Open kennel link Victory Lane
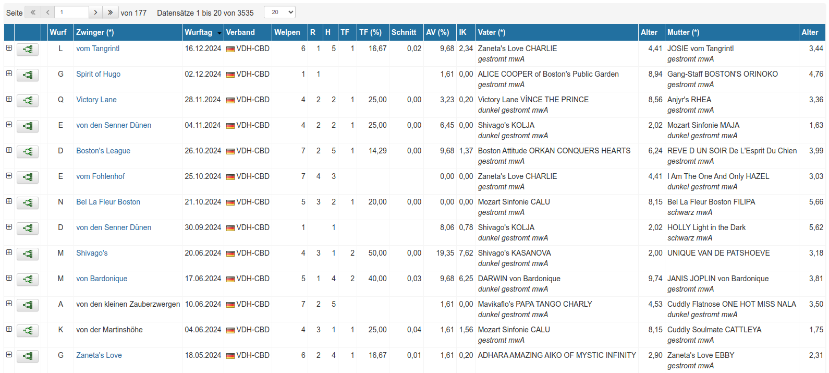 (96, 100)
